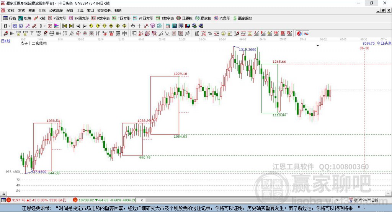Click the 1116.04 low price label
Viewport: 392px width, 212px height.
pyautogui.click(x=279, y=115)
